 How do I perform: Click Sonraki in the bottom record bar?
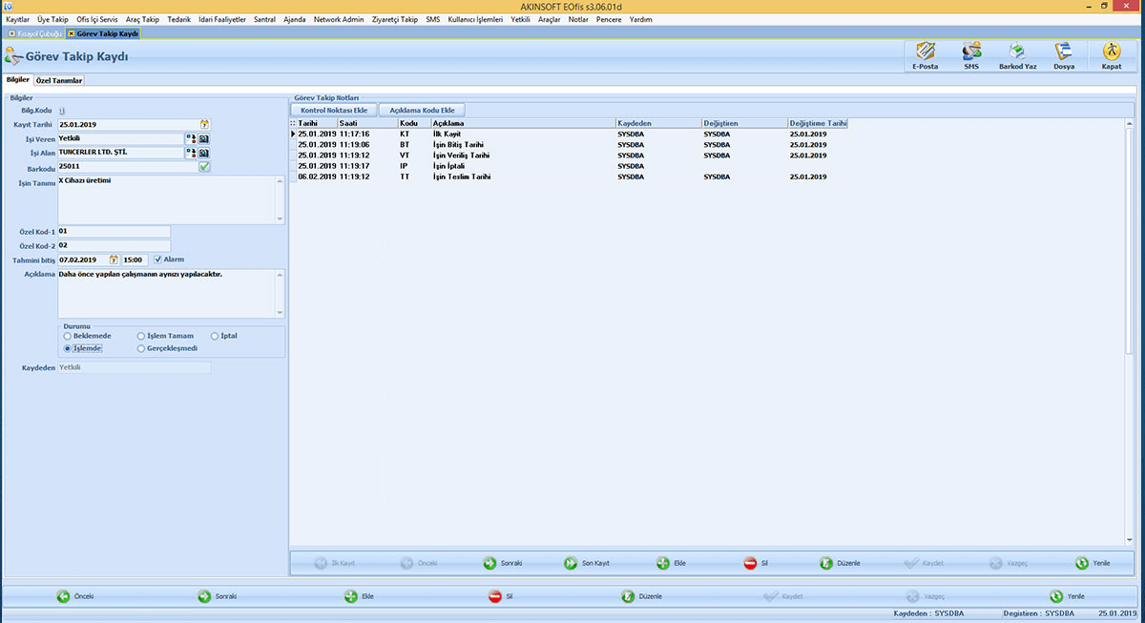point(218,596)
